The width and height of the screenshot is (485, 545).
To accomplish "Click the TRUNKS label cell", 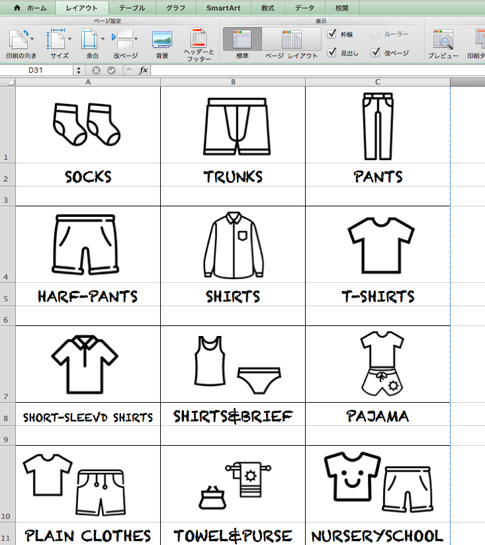I will 233,175.
